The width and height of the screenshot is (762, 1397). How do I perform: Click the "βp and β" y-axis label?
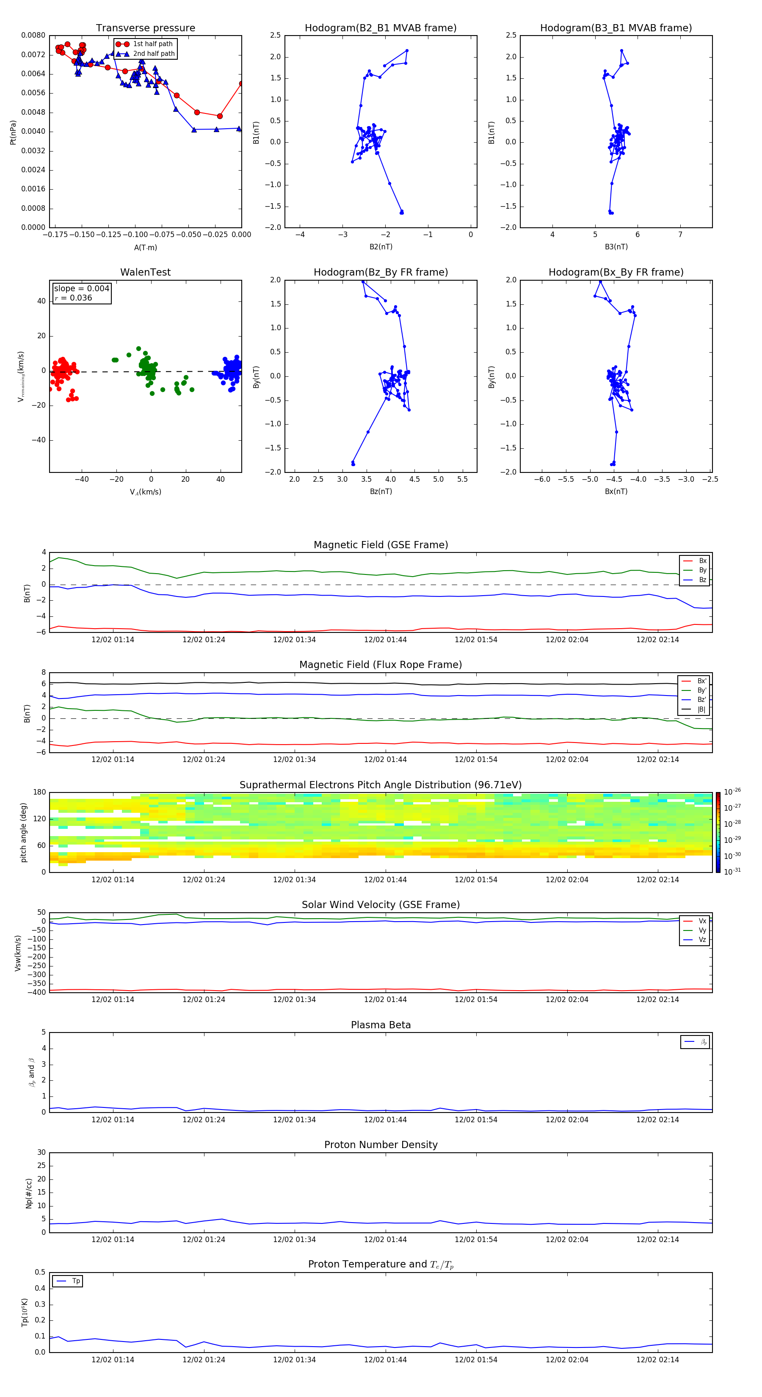[x=31, y=1072]
